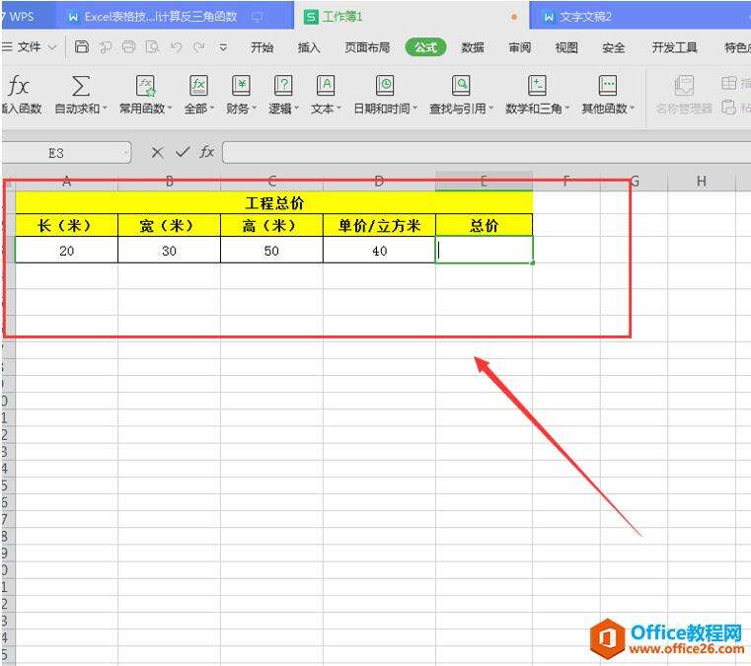The height and width of the screenshot is (666, 751).
Task: Select the 总价 header cell
Action: point(484,225)
